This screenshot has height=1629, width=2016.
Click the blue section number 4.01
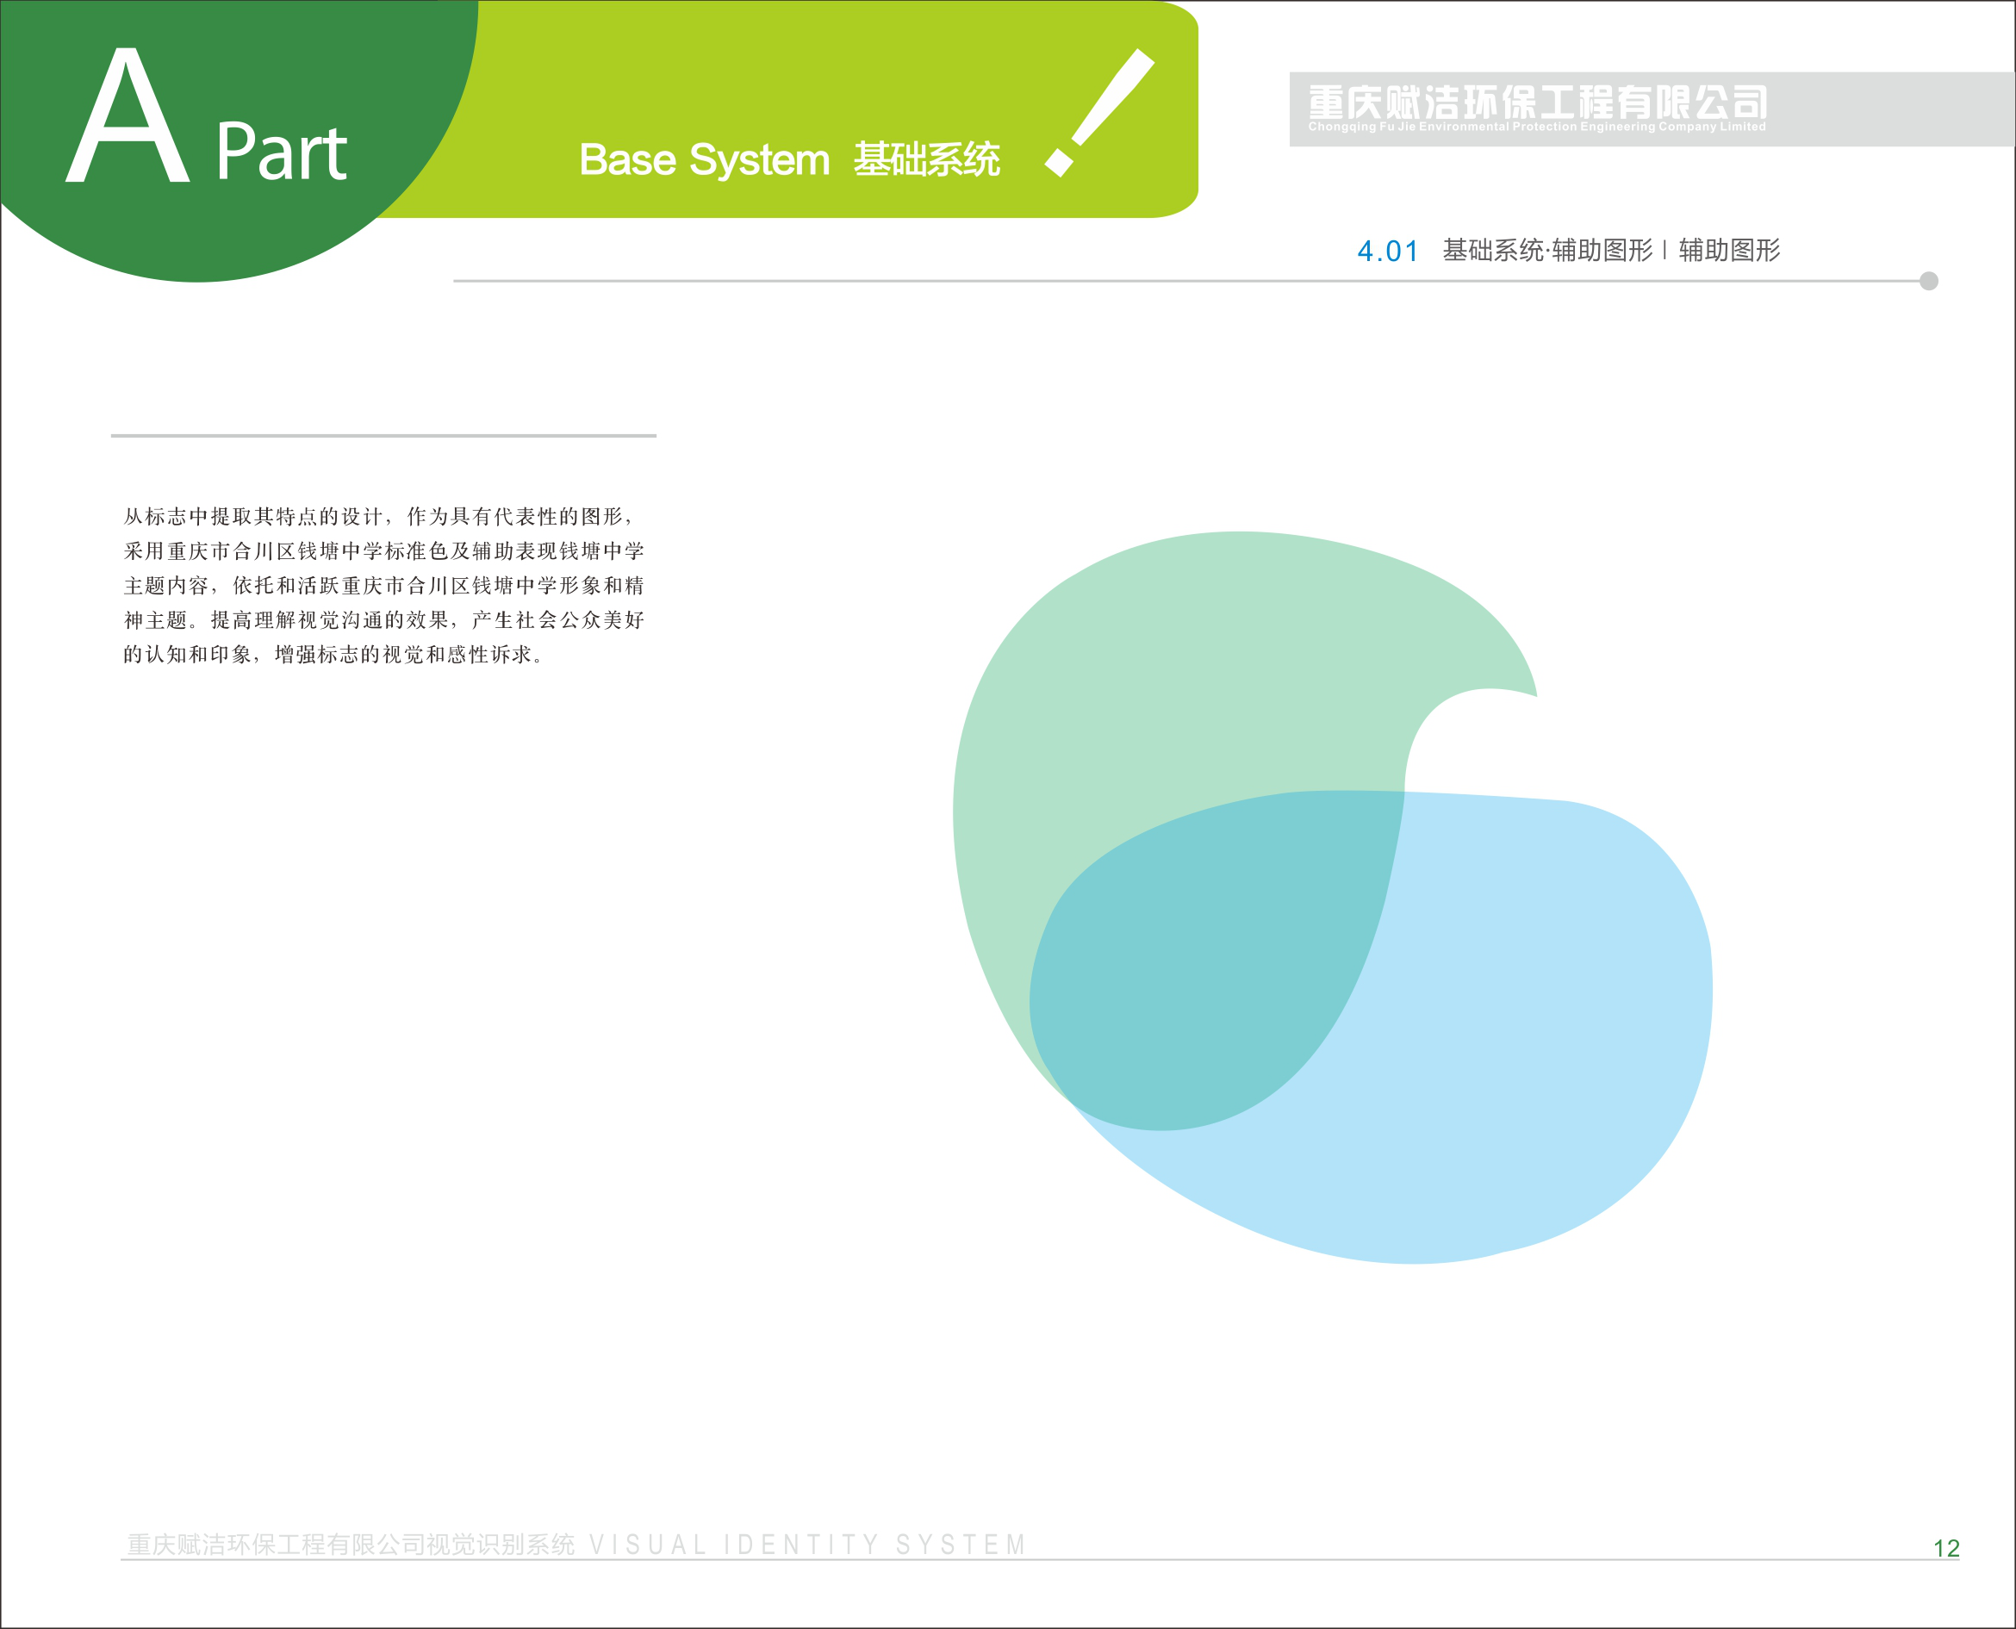coord(1387,252)
